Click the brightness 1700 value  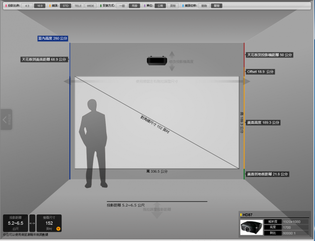coord(286,228)
